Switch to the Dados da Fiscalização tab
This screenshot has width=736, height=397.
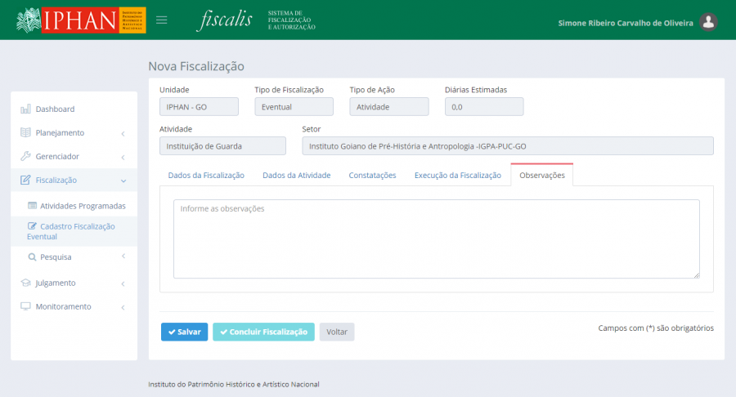tap(206, 175)
